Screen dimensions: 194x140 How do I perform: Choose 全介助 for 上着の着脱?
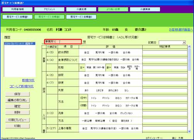(x=135, y=128)
